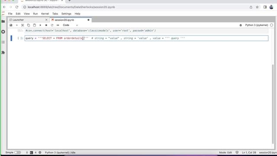
Task: Click 'Ln 1, Col 39' status item
Action: (x=249, y=152)
